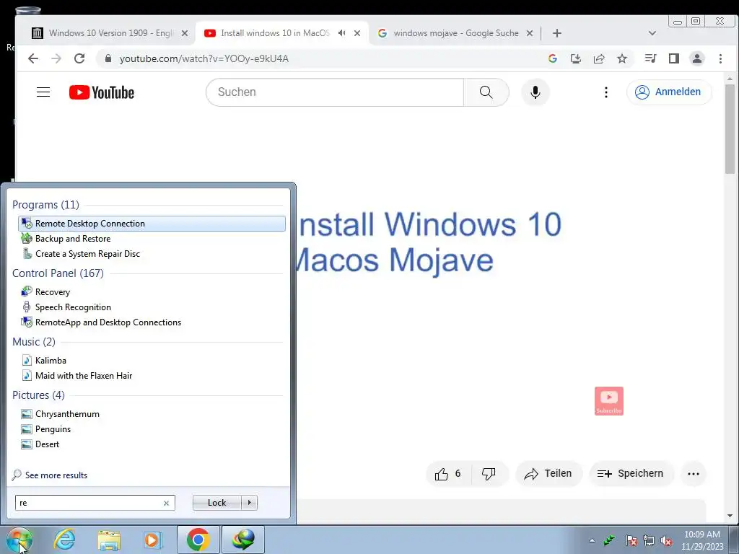Click the address bar URL

click(x=204, y=58)
